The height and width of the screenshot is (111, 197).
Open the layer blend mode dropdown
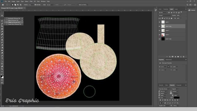pos(165,15)
